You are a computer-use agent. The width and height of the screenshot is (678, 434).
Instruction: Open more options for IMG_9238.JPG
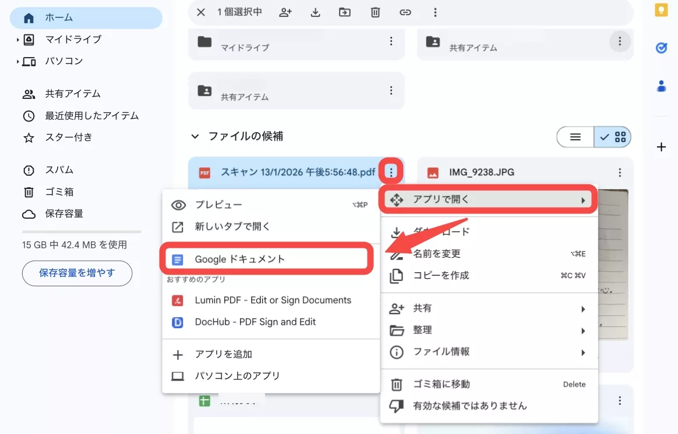click(619, 172)
